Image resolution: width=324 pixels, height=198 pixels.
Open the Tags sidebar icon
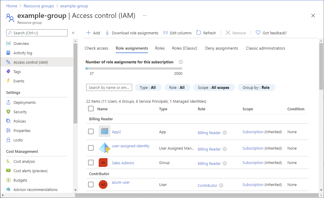point(8,72)
